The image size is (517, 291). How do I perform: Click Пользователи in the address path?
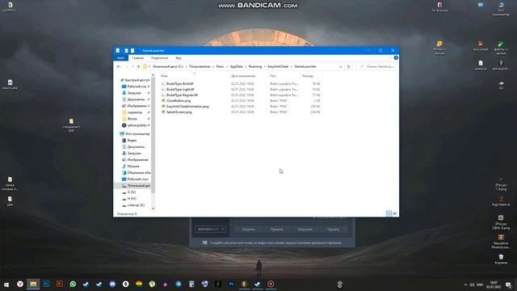tap(200, 66)
